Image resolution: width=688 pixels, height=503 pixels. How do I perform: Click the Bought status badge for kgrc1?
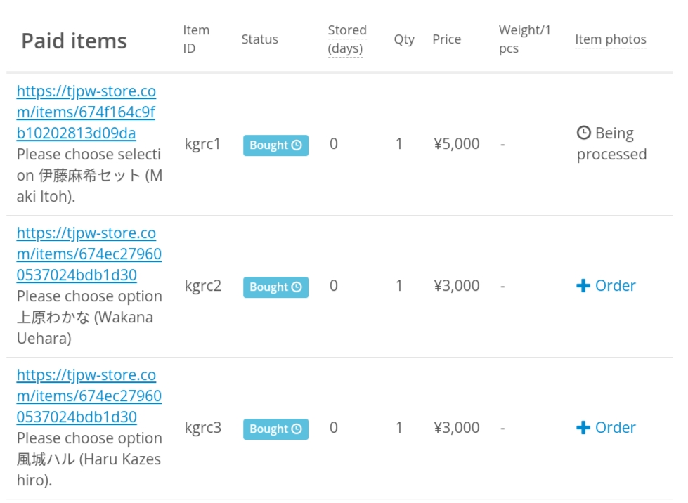(x=275, y=145)
